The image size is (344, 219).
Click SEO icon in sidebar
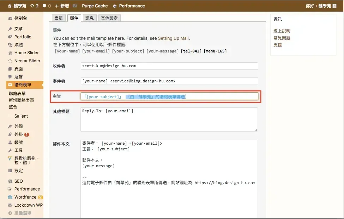pos(10,181)
